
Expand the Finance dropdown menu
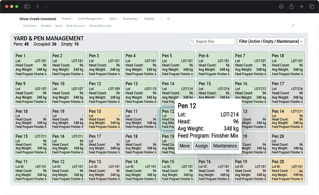pos(67,19)
